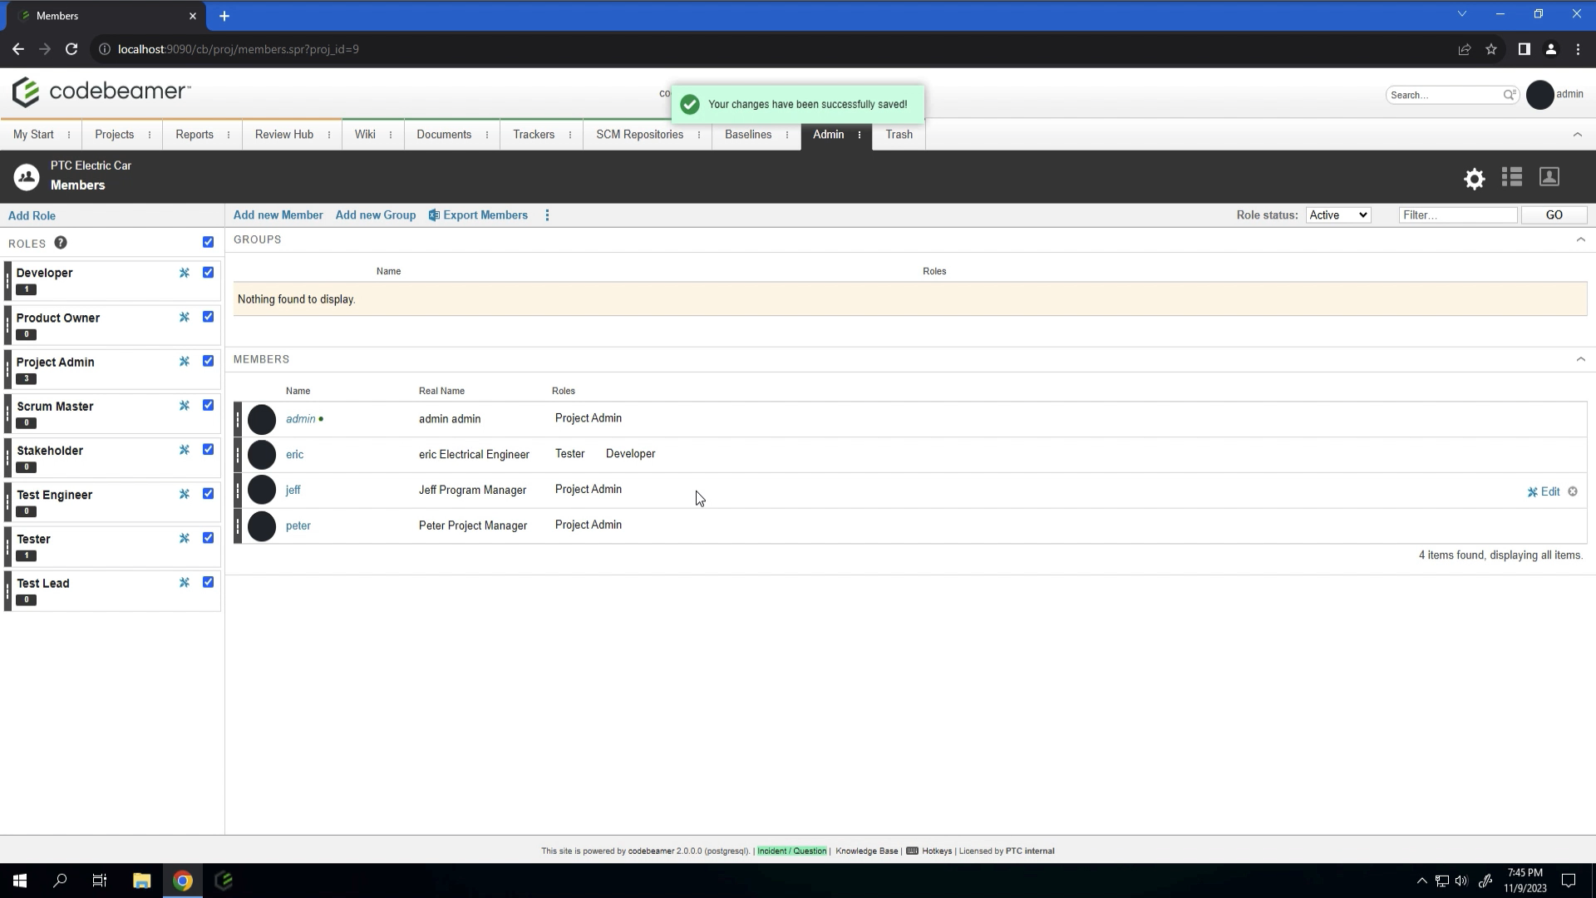1596x898 pixels.
Task: Uncheck the Developer role checkbox
Action: pos(208,272)
